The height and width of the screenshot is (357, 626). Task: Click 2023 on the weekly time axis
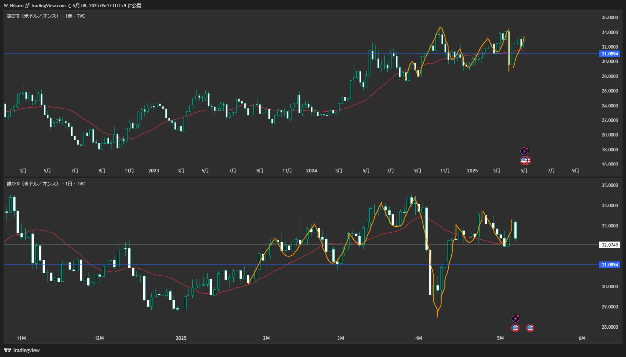pos(154,171)
